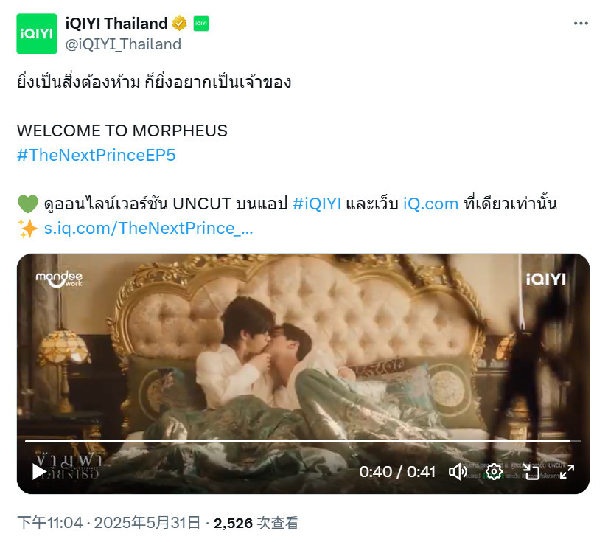Click the green iQIYI affiliate badge
Viewport: 608px width, 542px height.
(x=201, y=24)
